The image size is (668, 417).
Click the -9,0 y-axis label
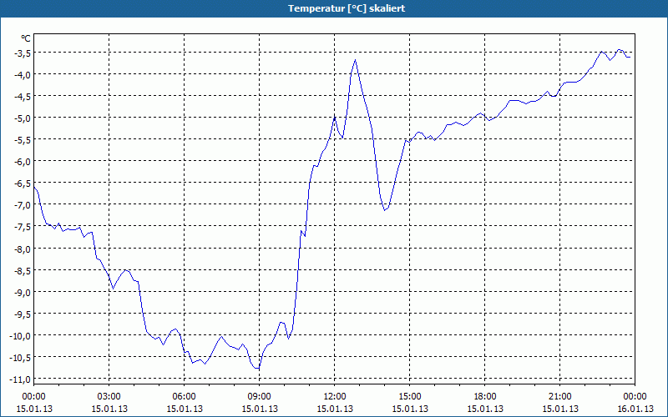tap(23, 292)
